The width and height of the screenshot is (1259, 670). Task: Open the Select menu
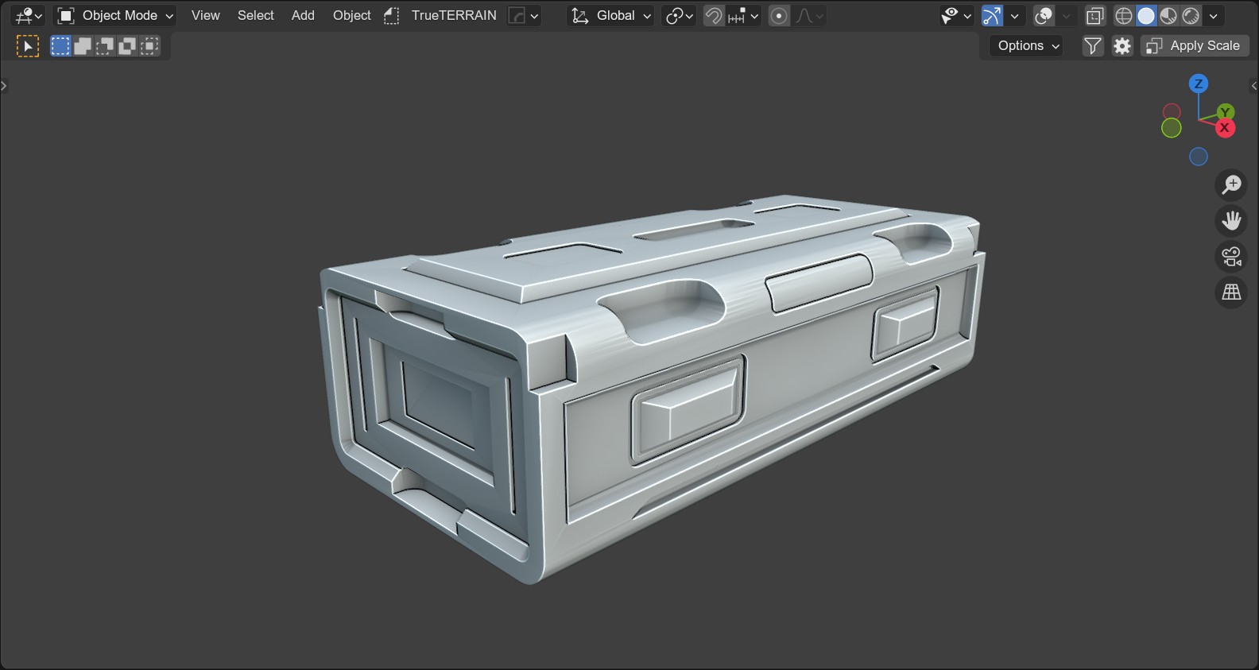tap(255, 15)
